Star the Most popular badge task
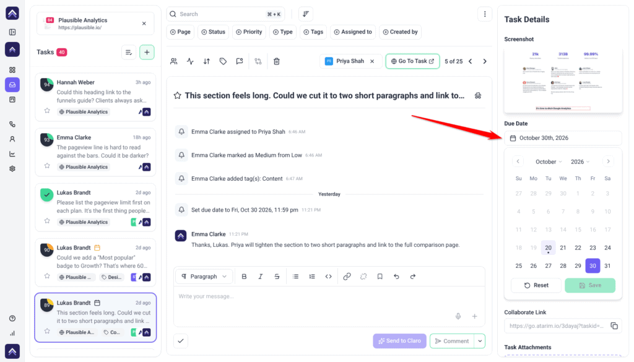 (47, 276)
